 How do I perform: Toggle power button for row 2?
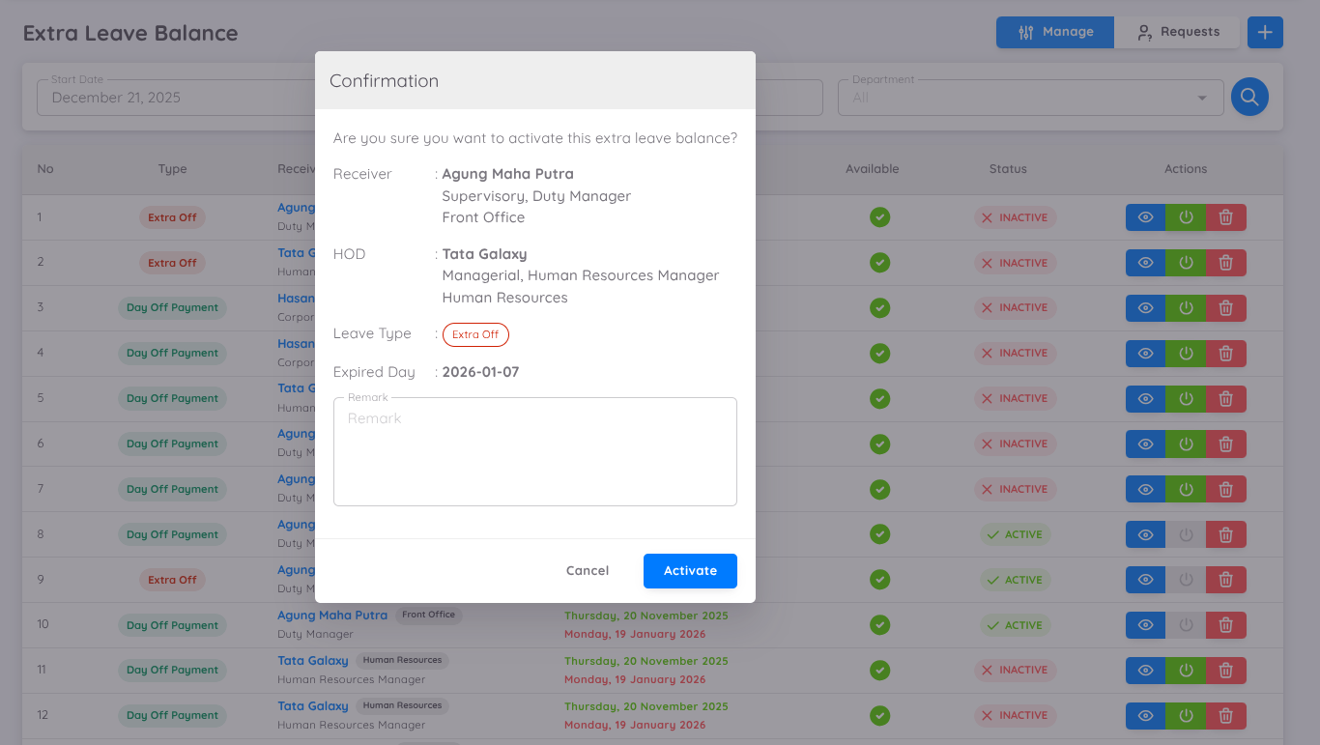pyautogui.click(x=1186, y=263)
